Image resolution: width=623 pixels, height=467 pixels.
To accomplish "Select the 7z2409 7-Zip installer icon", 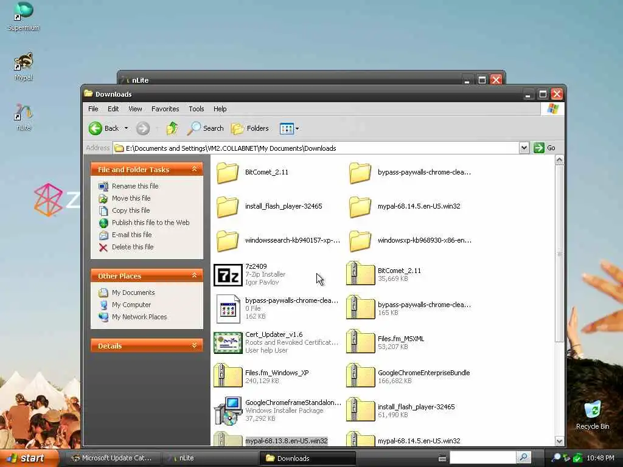I will [228, 275].
